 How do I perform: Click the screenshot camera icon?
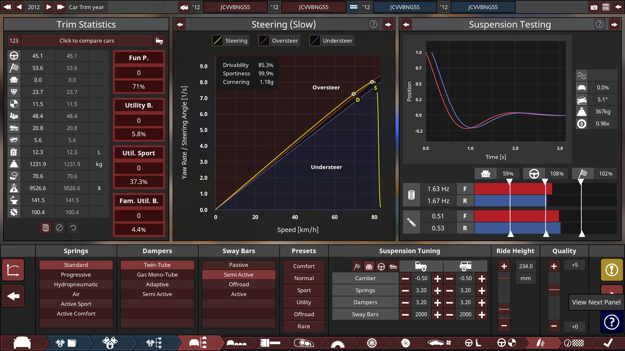click(594, 7)
